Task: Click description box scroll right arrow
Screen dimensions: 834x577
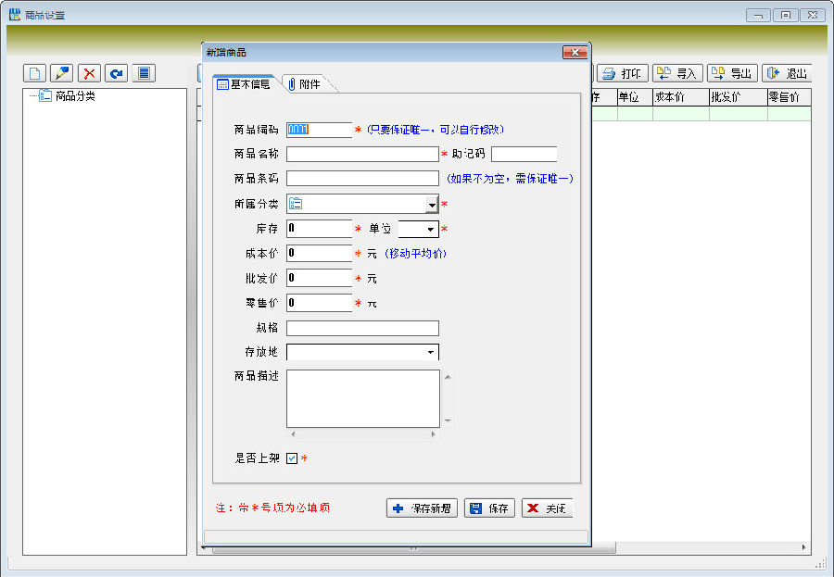Action: click(434, 434)
